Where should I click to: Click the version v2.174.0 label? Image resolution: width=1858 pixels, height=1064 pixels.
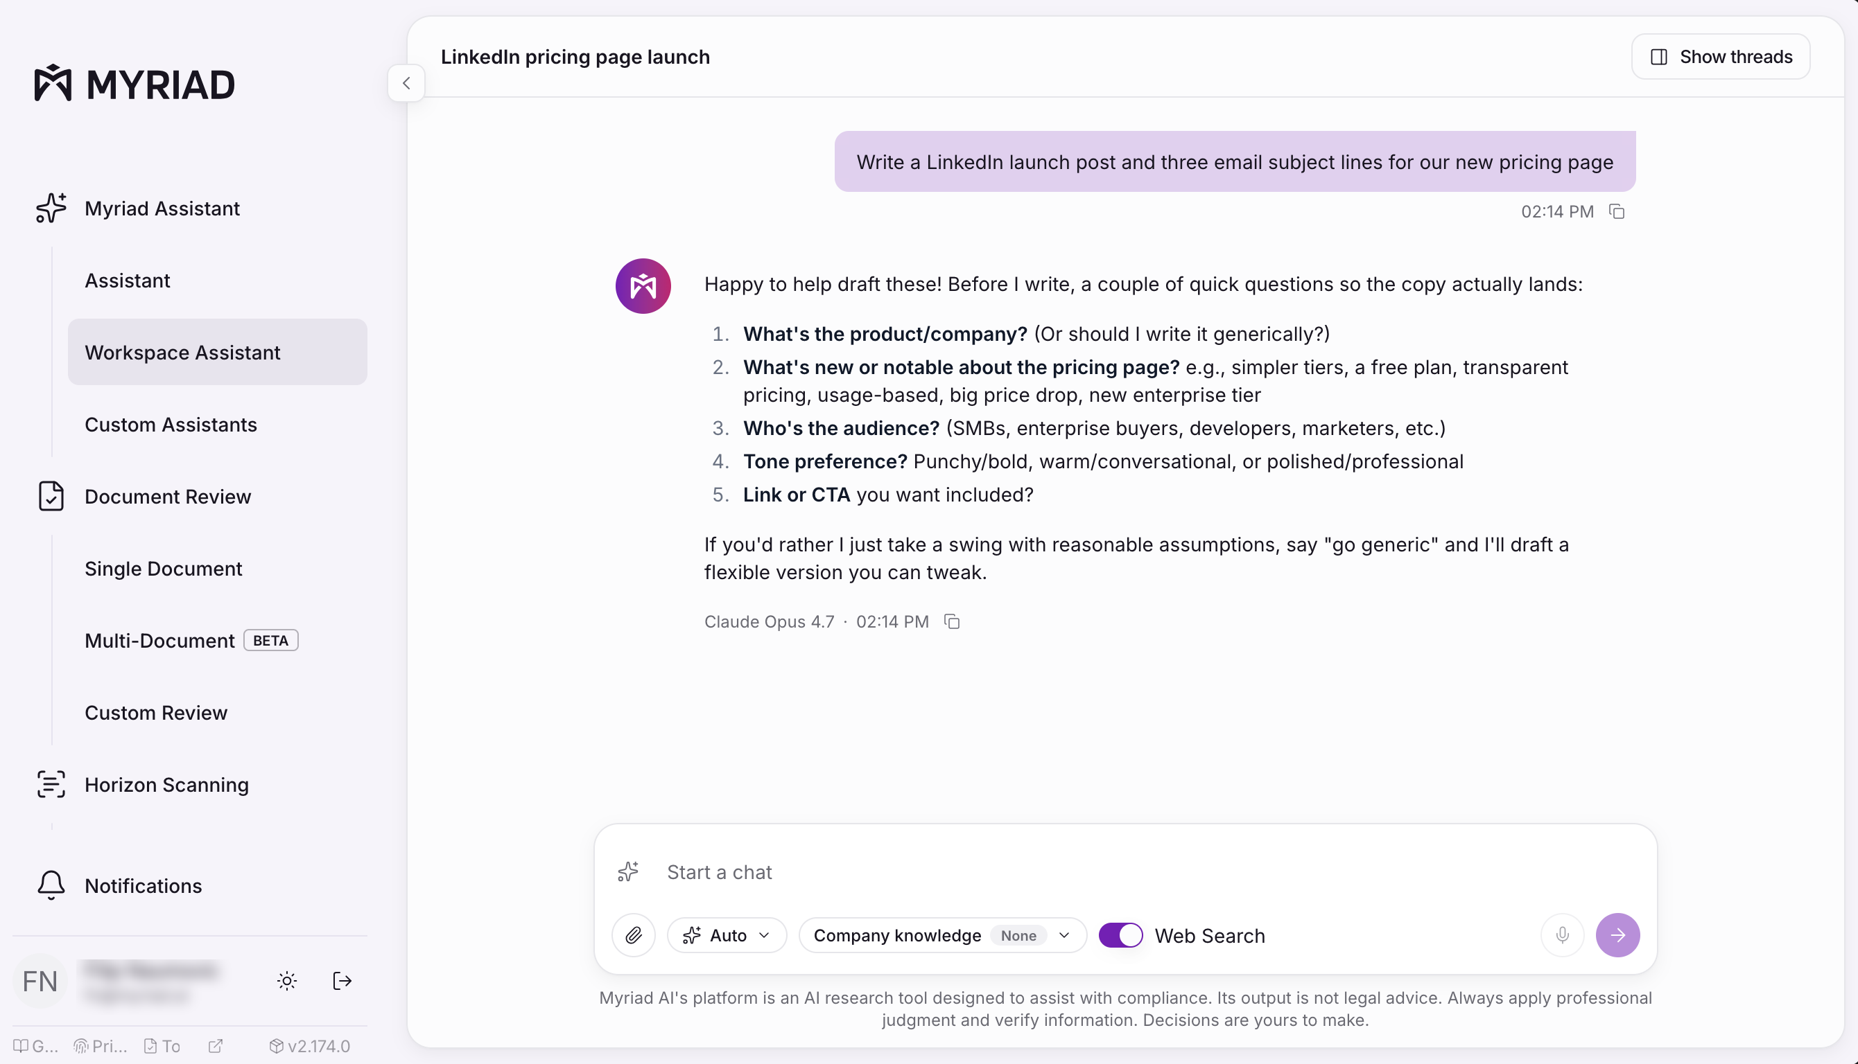pos(310,1047)
